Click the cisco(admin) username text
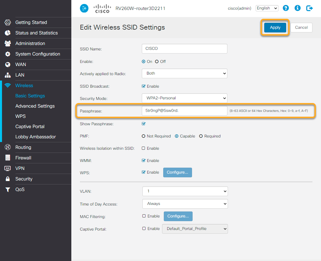321x261 pixels. coord(239,8)
